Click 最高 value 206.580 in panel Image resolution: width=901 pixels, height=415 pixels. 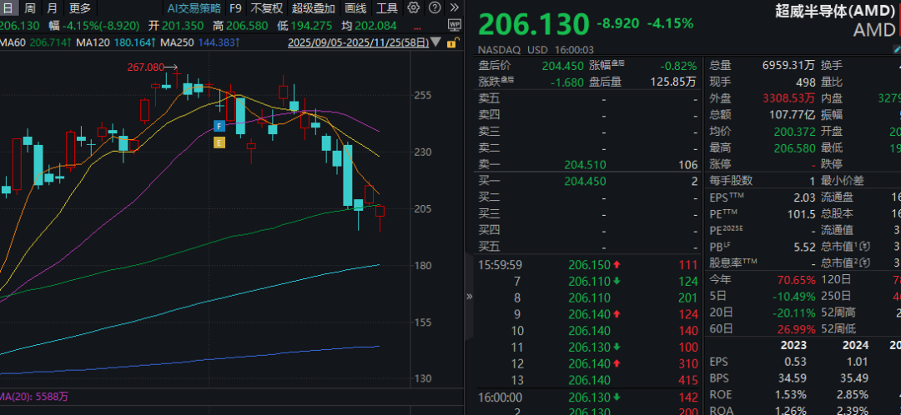[x=795, y=148]
